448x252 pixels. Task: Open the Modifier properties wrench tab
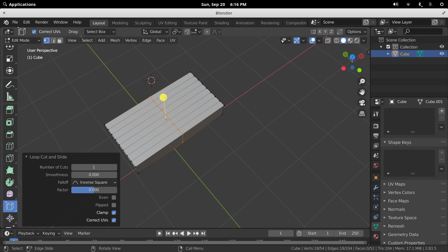[x=375, y=188]
